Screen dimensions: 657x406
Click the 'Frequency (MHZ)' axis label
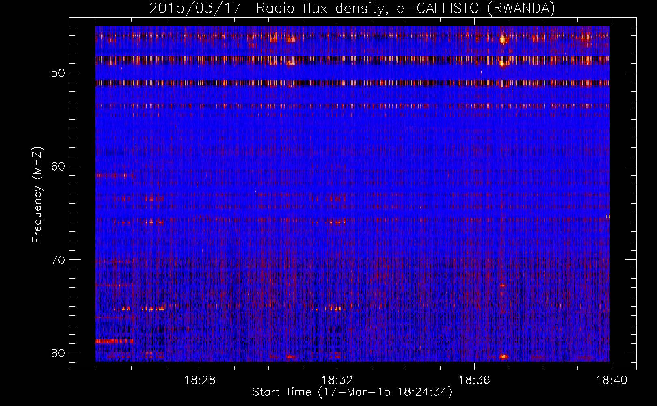(x=37, y=195)
